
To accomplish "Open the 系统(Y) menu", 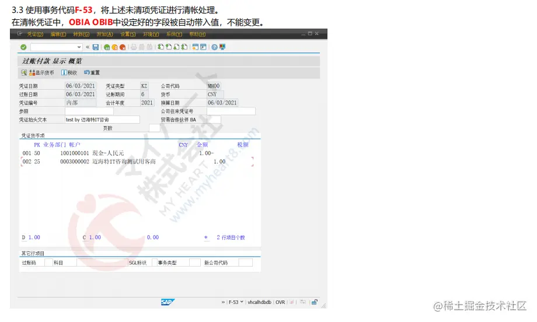I will click(x=174, y=34).
